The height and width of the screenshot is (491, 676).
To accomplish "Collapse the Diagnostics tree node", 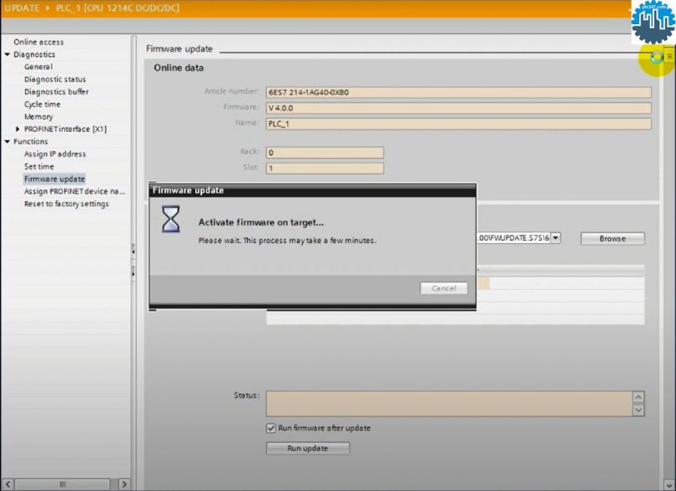I will 8,54.
